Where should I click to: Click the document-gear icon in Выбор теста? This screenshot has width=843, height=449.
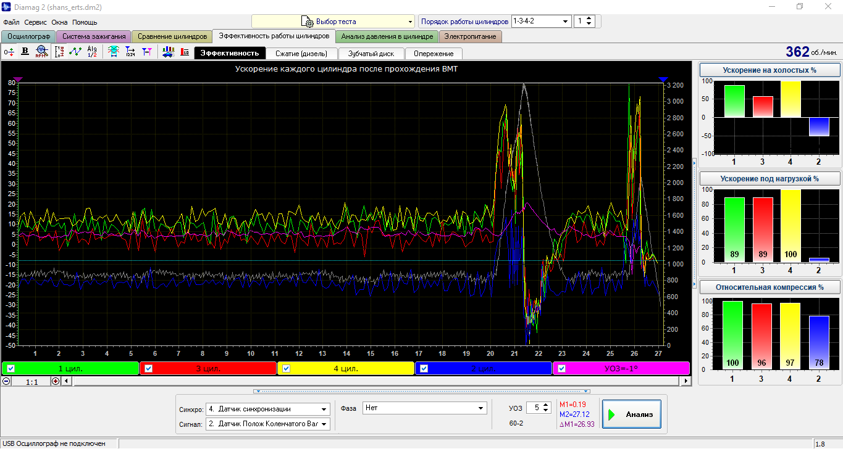(x=307, y=21)
